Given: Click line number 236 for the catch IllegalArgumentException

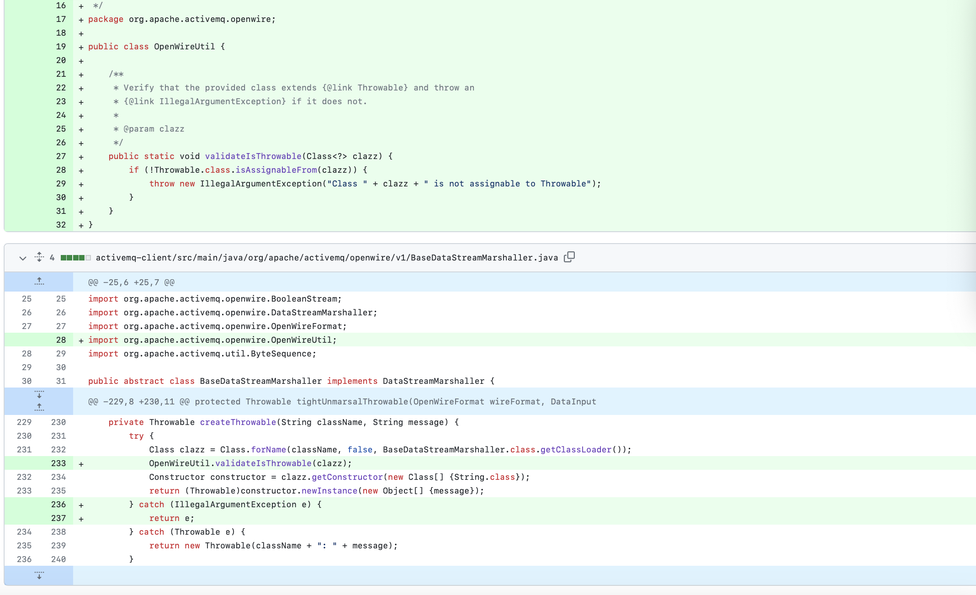Looking at the screenshot, I should pyautogui.click(x=58, y=505).
